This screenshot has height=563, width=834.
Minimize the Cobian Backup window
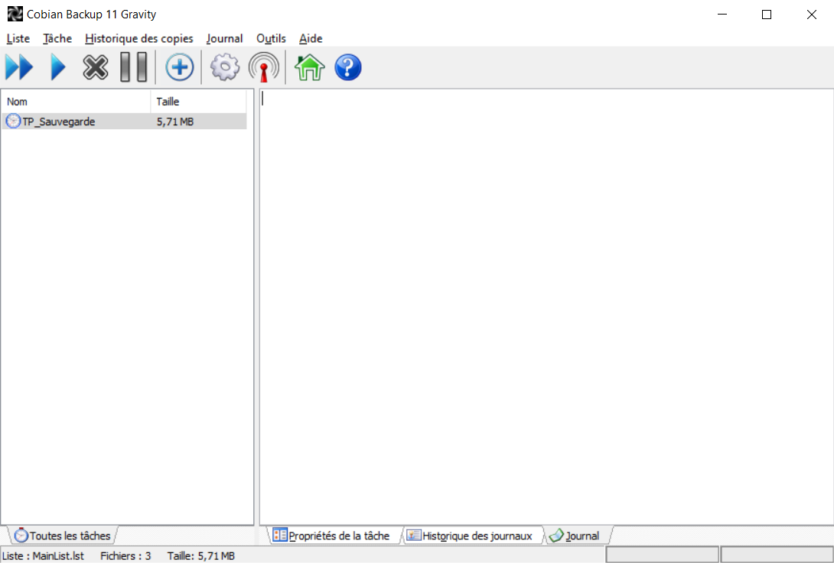[x=722, y=15]
